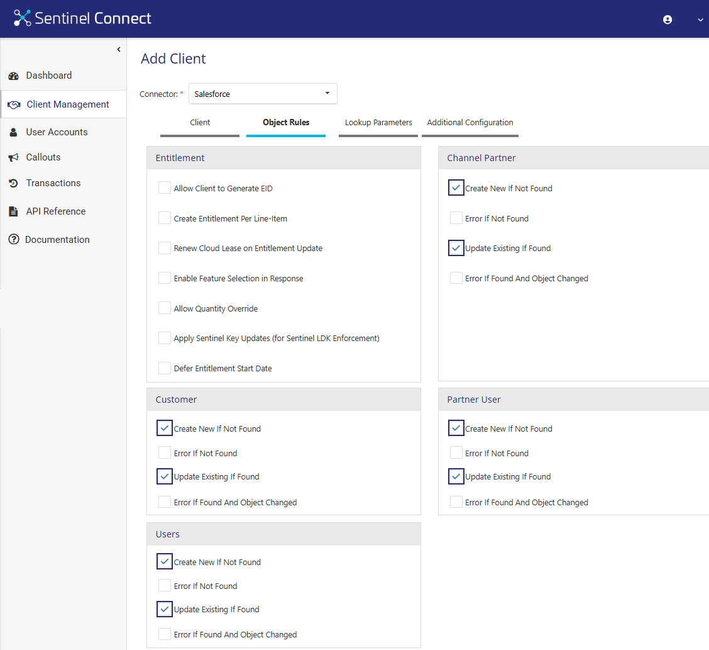Uncheck Customer Create New If Not Found
This screenshot has height=650, width=709.
click(x=165, y=429)
